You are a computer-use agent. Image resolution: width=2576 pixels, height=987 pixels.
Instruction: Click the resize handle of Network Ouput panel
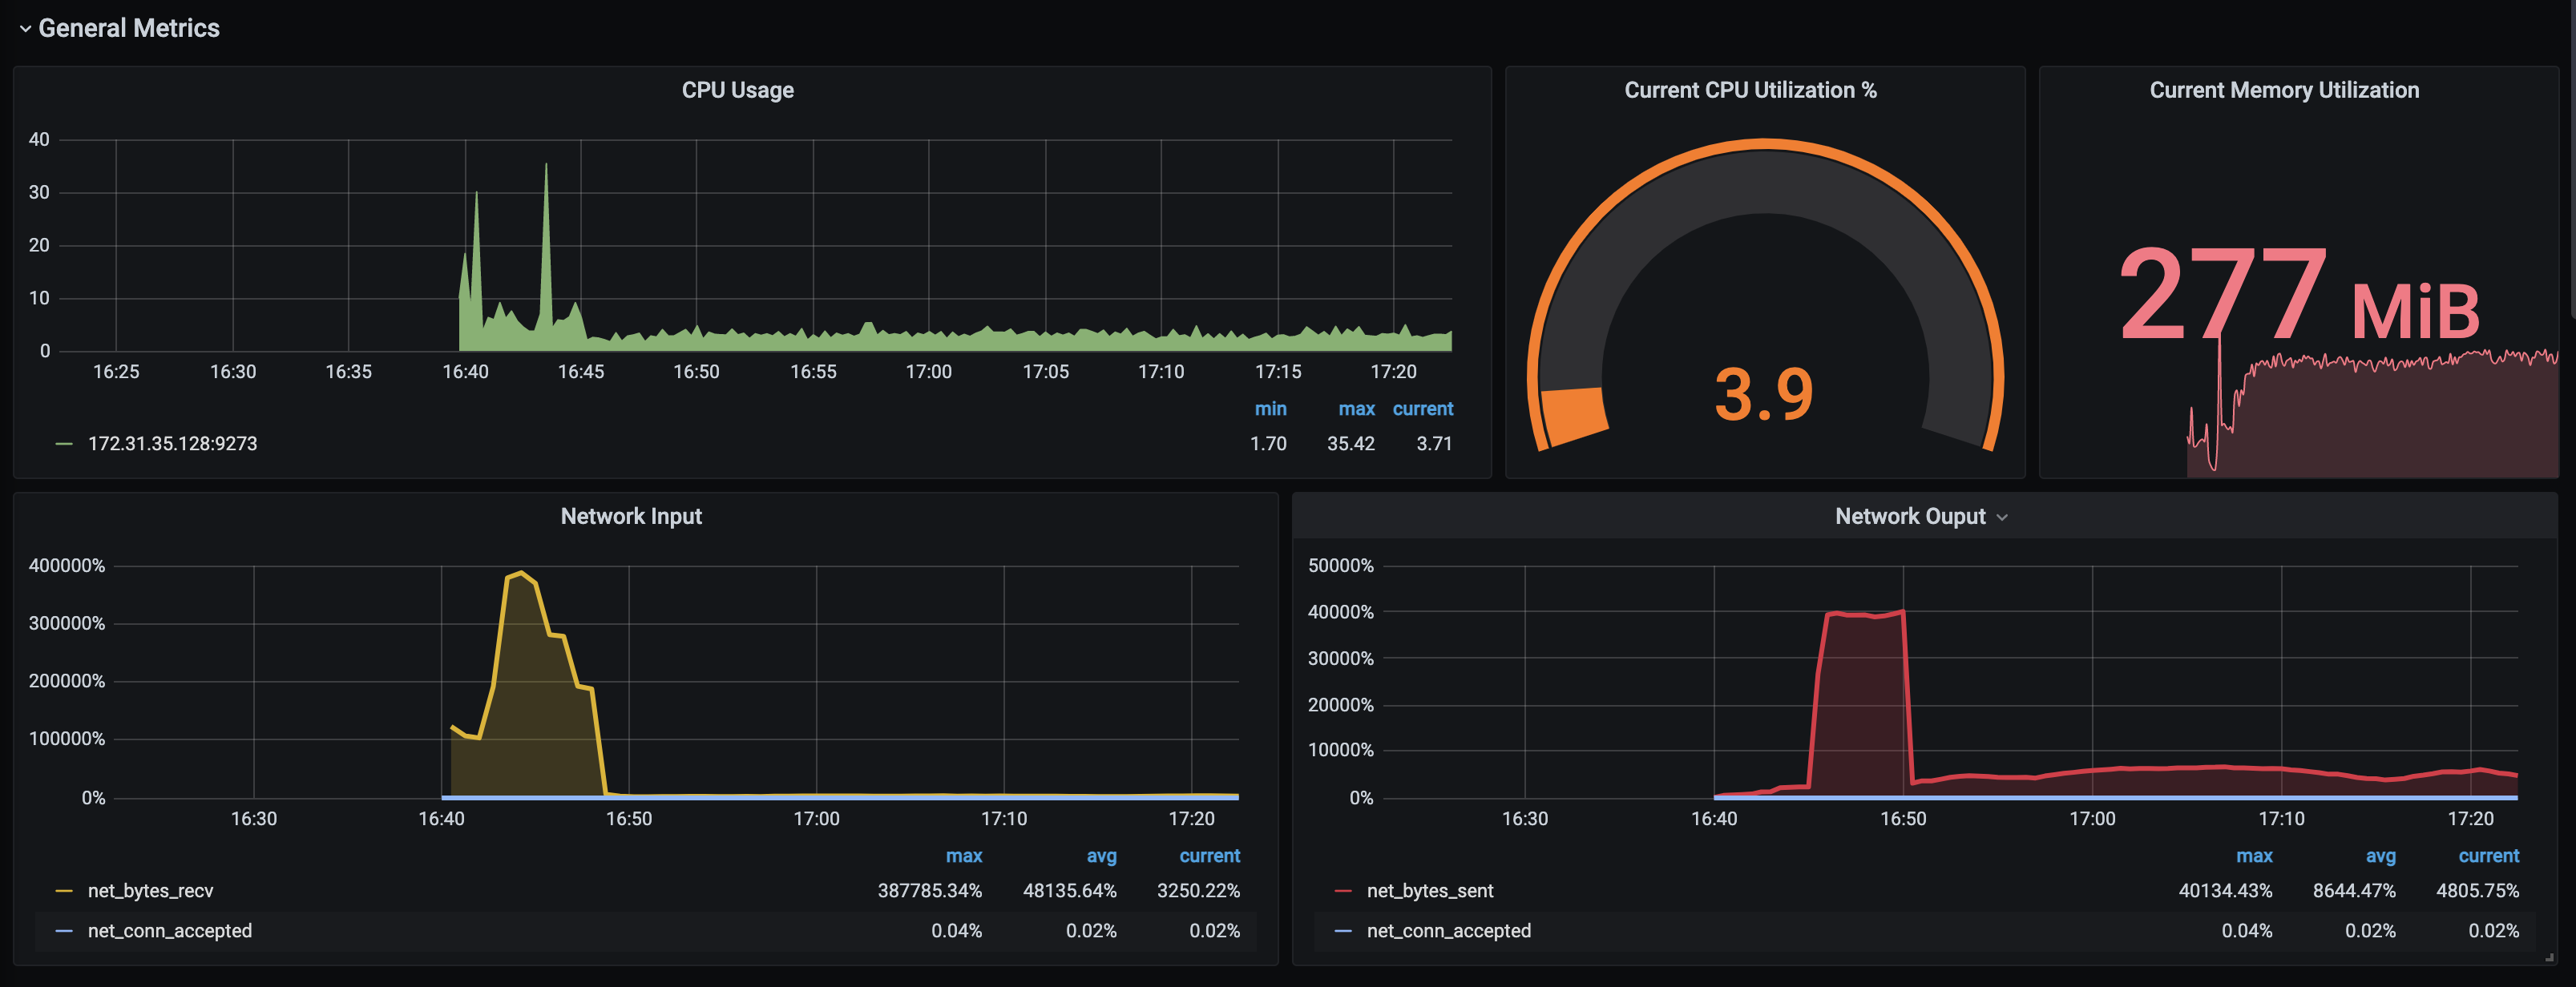2549,957
